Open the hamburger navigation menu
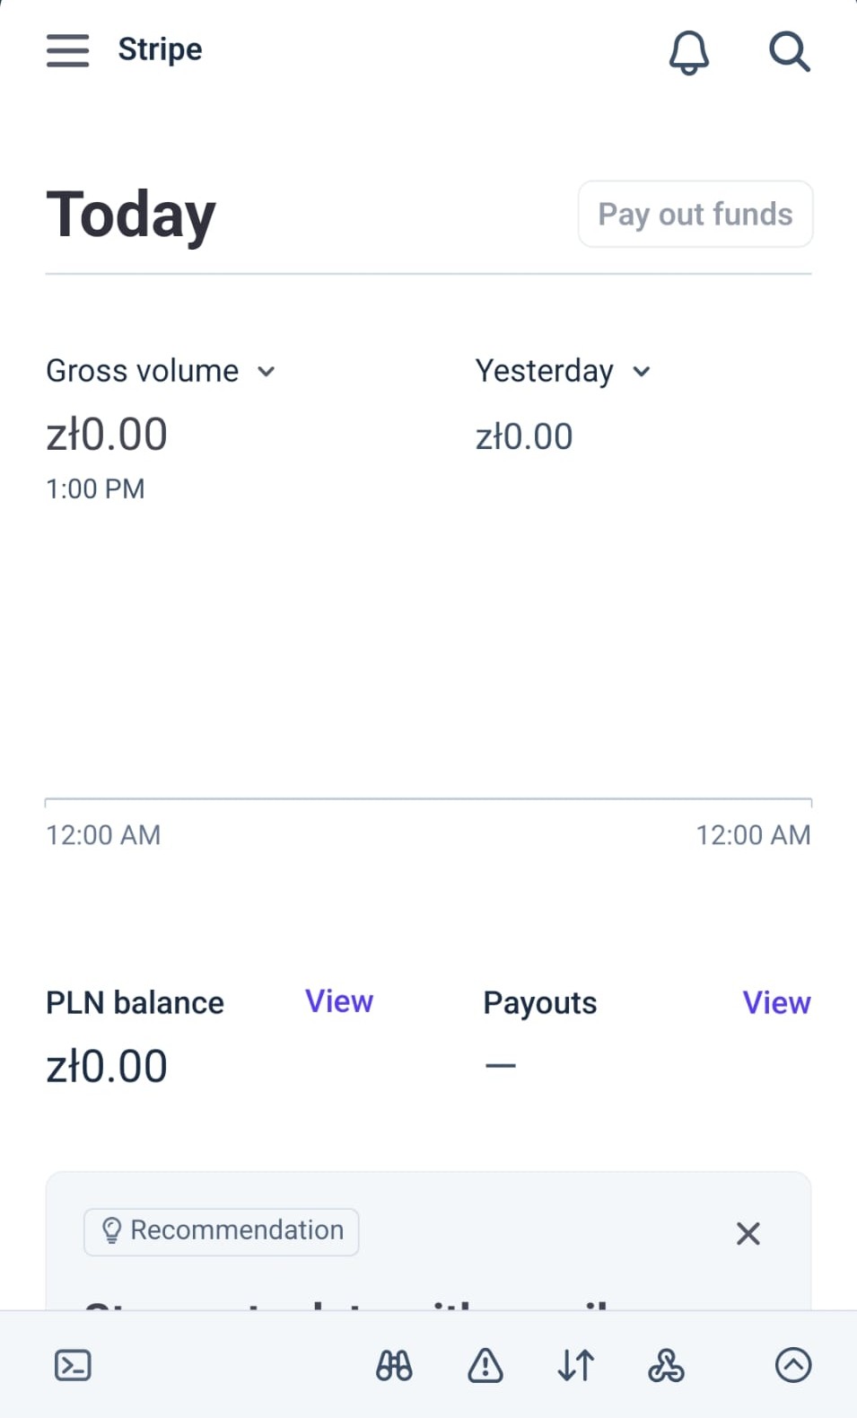The width and height of the screenshot is (857, 1418). tap(67, 50)
